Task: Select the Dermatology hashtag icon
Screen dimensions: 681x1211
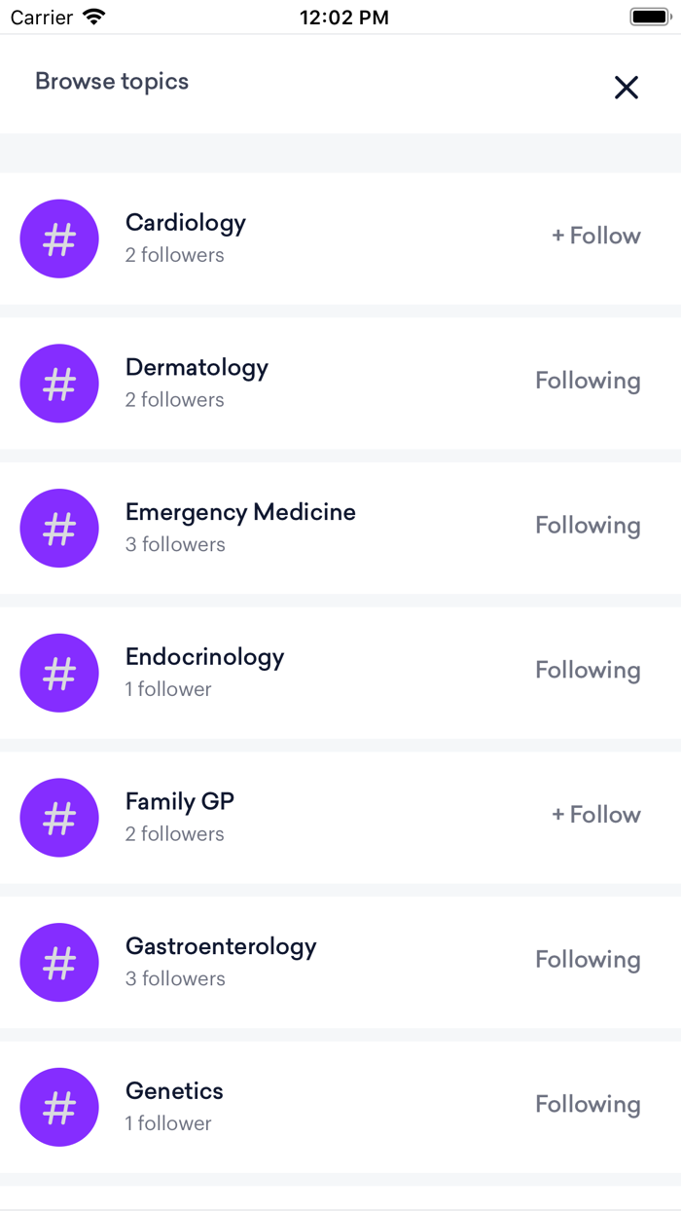Action: (x=59, y=384)
